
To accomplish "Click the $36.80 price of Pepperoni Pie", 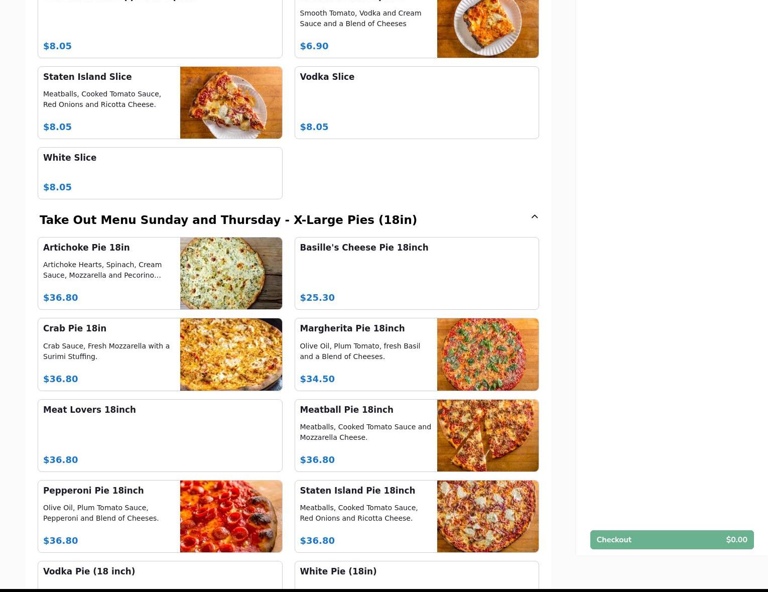I will (60, 541).
